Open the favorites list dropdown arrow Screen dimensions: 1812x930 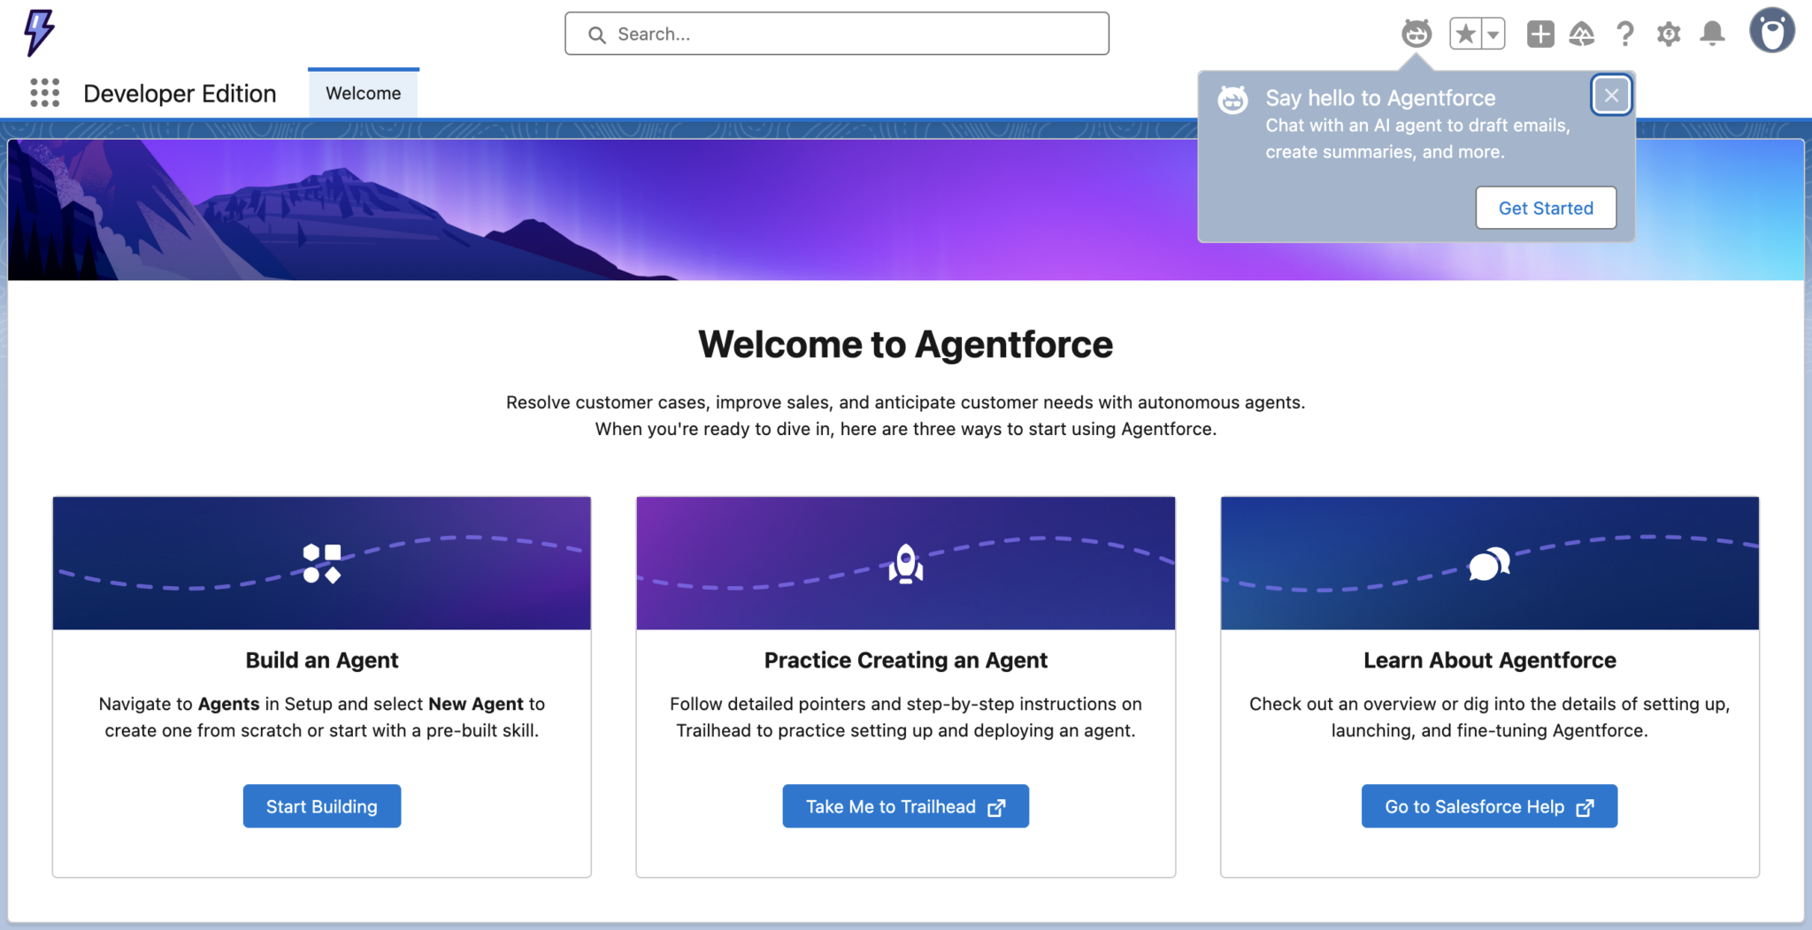coord(1492,32)
